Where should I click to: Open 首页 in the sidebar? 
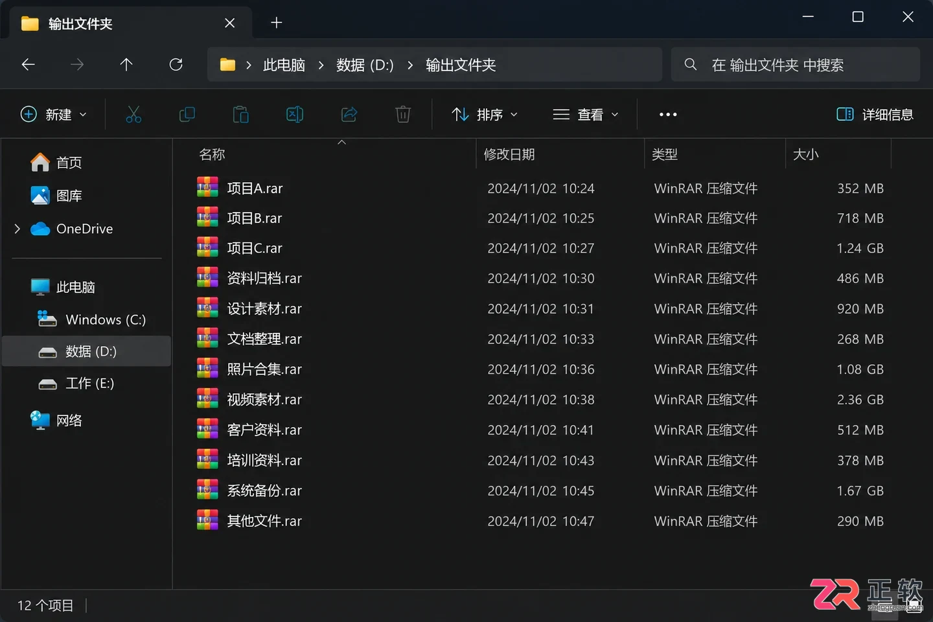pos(57,162)
